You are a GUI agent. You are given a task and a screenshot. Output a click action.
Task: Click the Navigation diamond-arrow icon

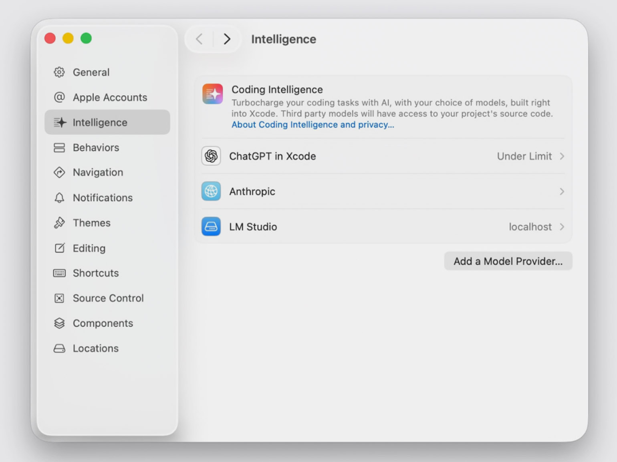pos(59,172)
